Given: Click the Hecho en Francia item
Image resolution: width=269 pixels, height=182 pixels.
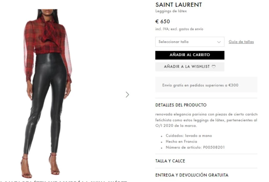Looking at the screenshot, I should (x=181, y=141).
